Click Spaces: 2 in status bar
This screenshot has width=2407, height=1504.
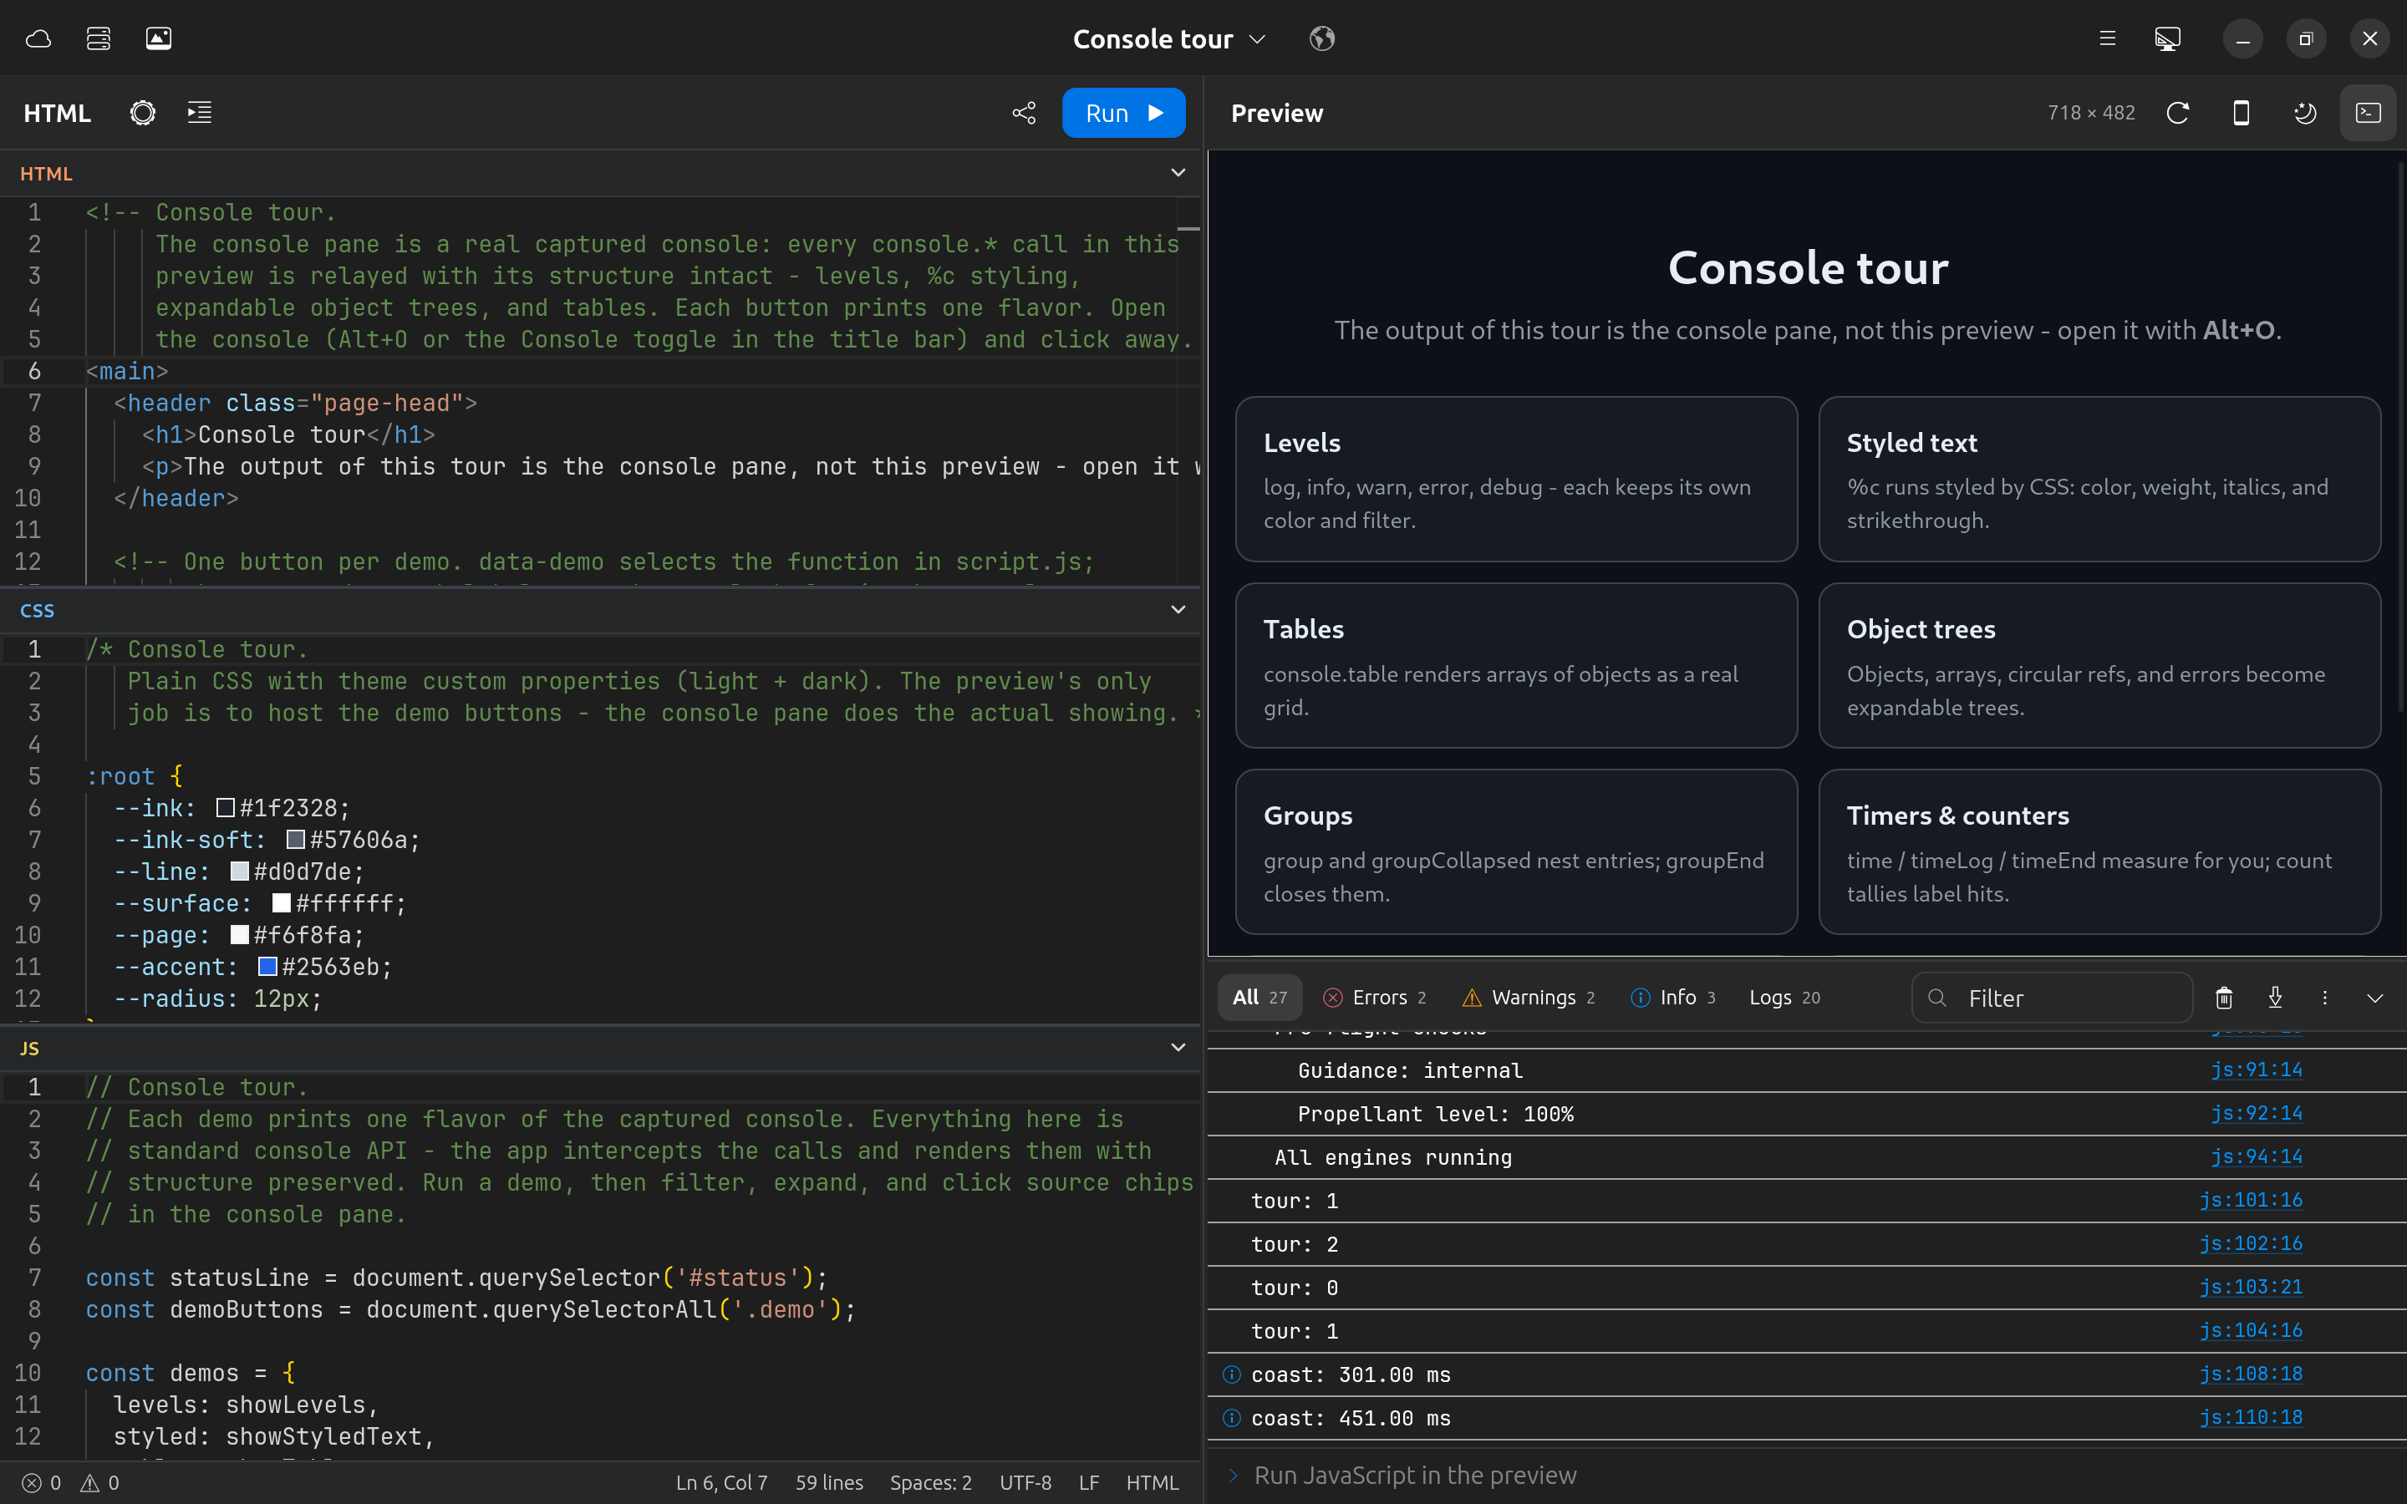[x=930, y=1483]
